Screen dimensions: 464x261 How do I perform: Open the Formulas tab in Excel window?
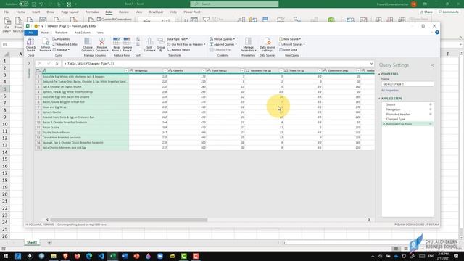tap(92, 12)
